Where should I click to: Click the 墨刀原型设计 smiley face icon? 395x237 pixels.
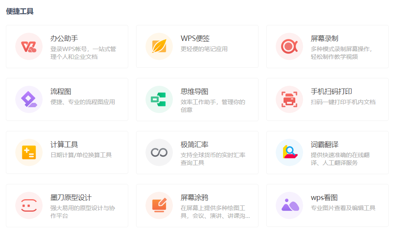point(29,205)
